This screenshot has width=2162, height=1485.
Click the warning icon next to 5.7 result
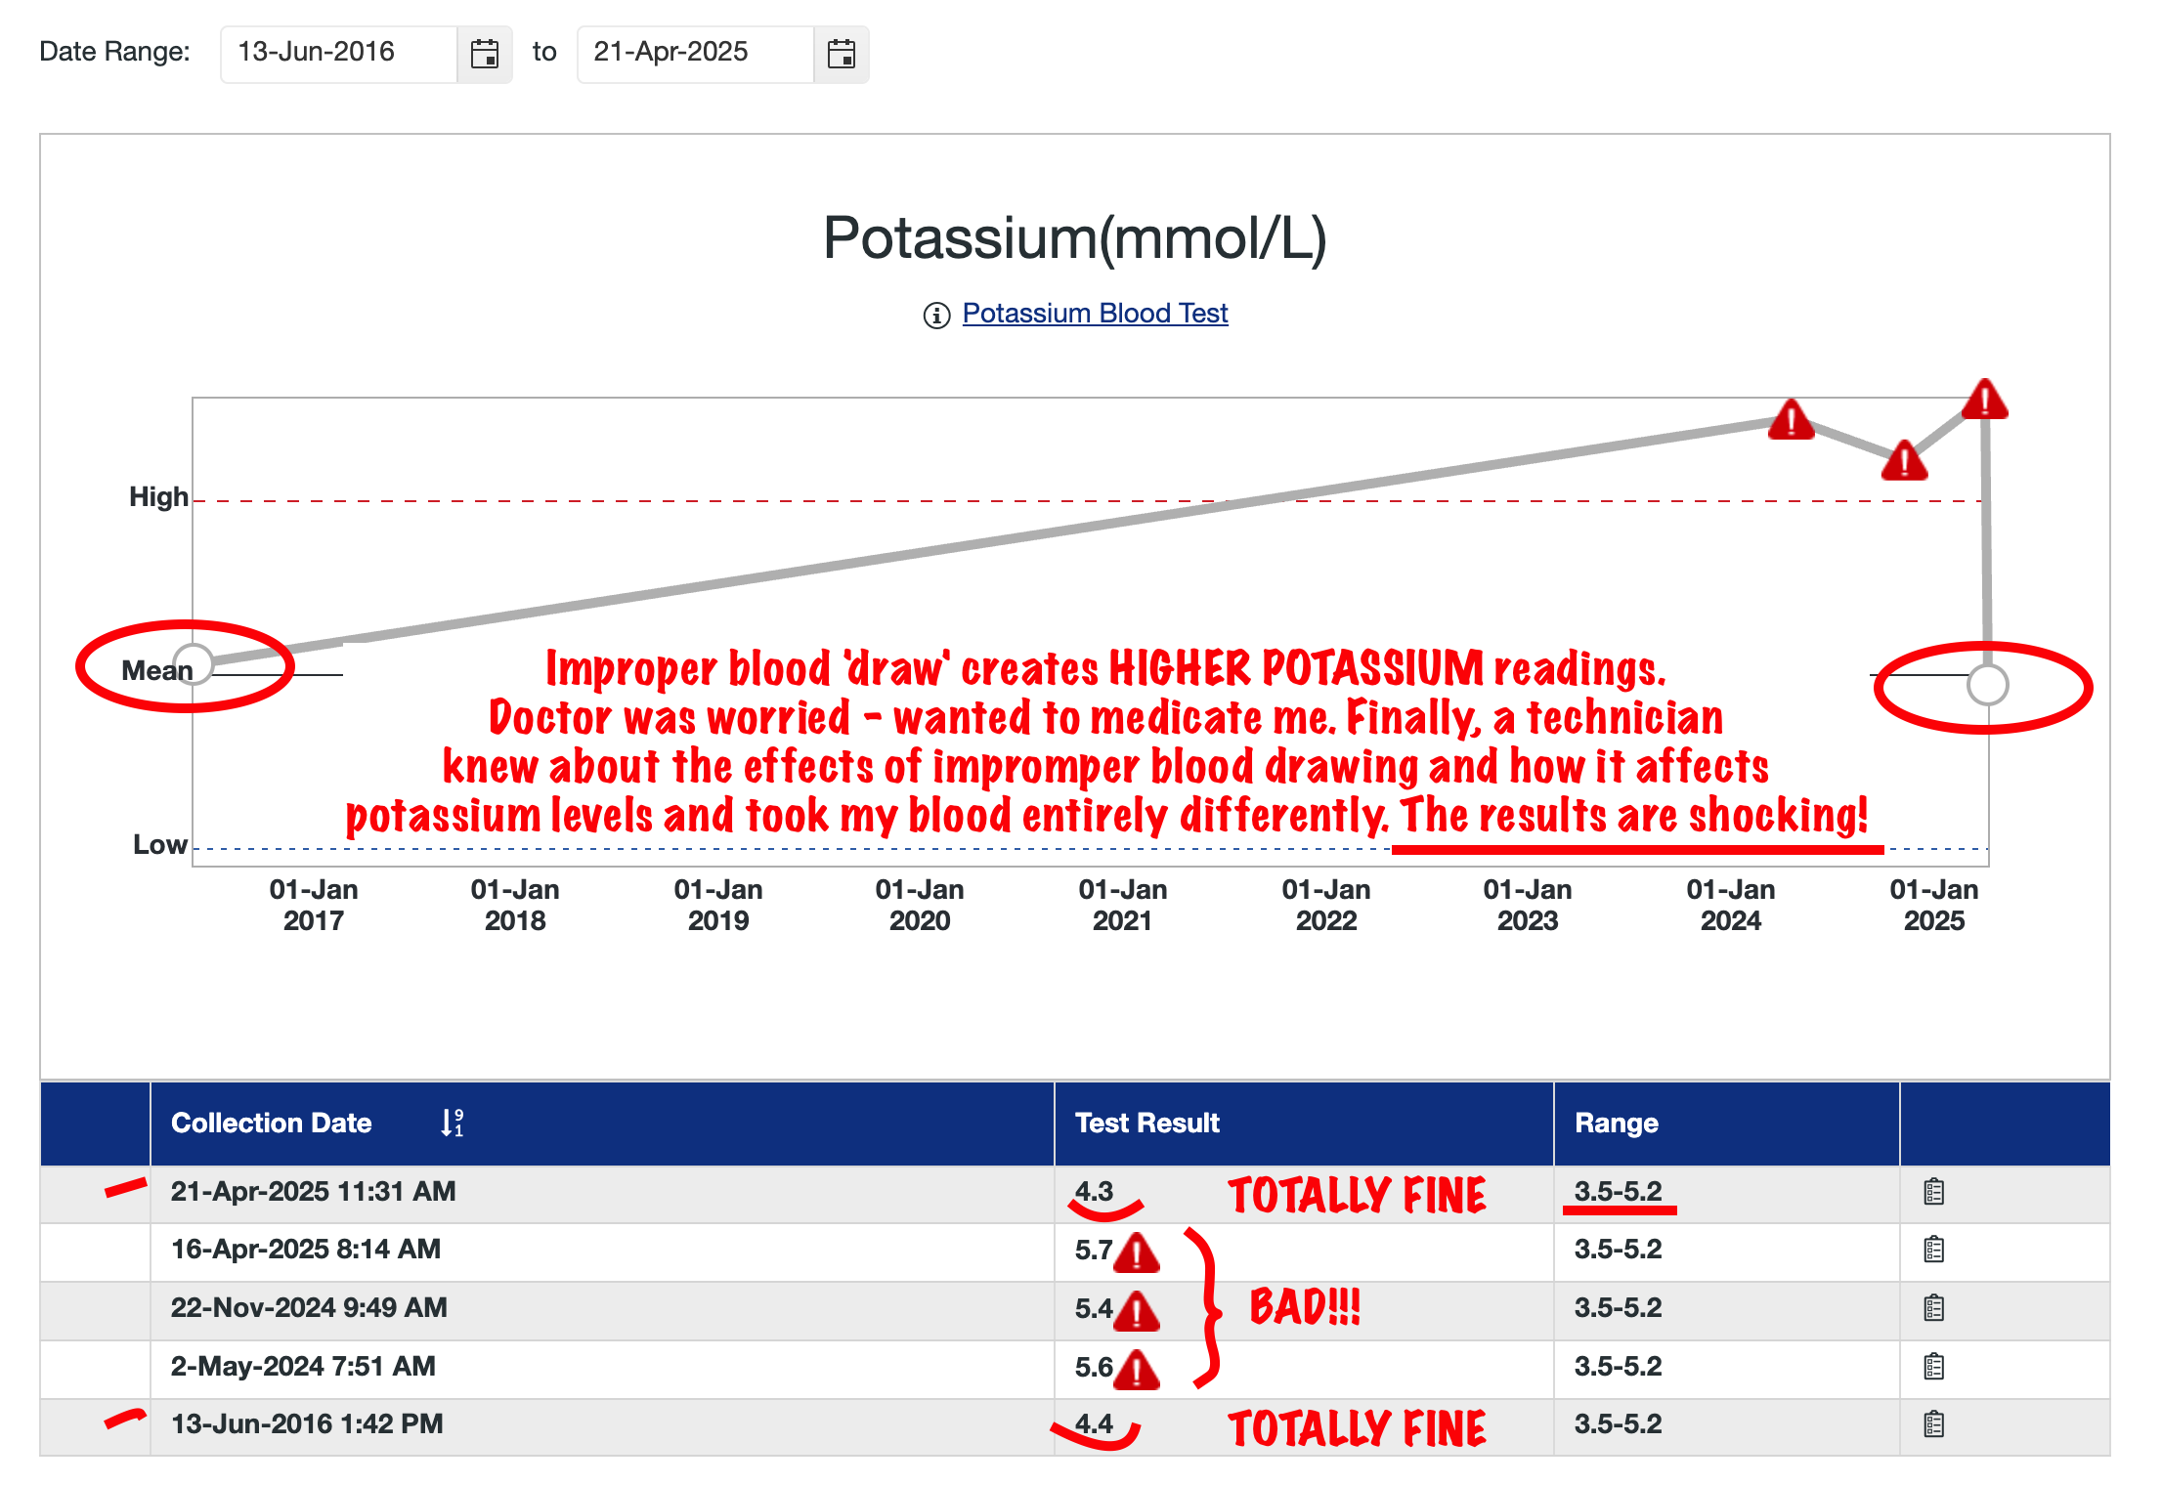click(1137, 1252)
